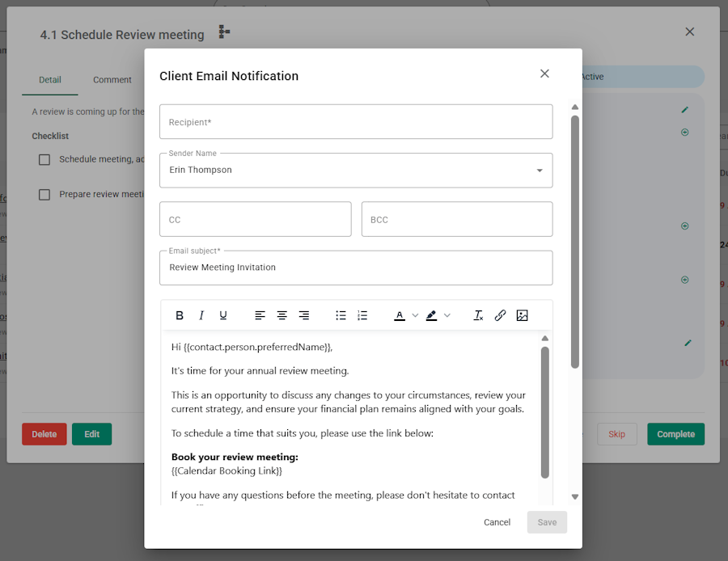This screenshot has width=728, height=561.
Task: Close the Client Email Notification dialog
Action: [544, 74]
